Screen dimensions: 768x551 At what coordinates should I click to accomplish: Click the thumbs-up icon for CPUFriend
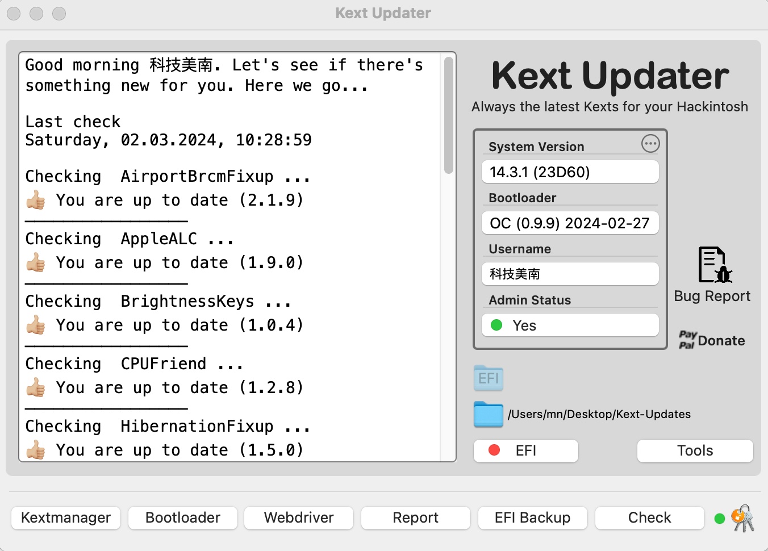(36, 387)
